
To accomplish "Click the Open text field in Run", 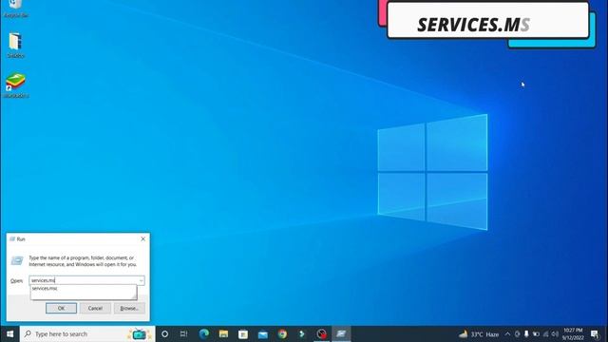I will [84, 280].
